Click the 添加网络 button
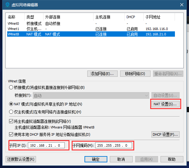189x168 pixels. [x=102, y=74]
